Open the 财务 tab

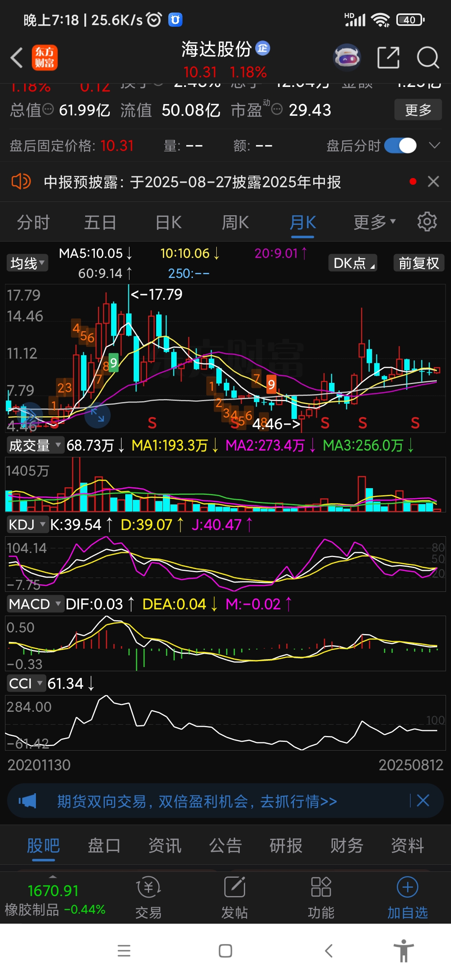click(x=347, y=846)
